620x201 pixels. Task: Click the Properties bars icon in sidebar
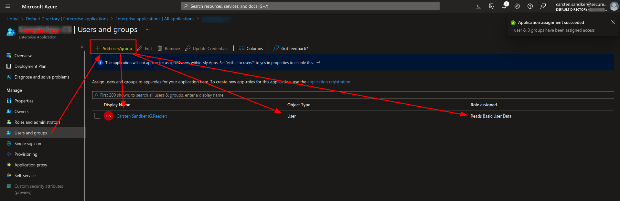pos(9,101)
